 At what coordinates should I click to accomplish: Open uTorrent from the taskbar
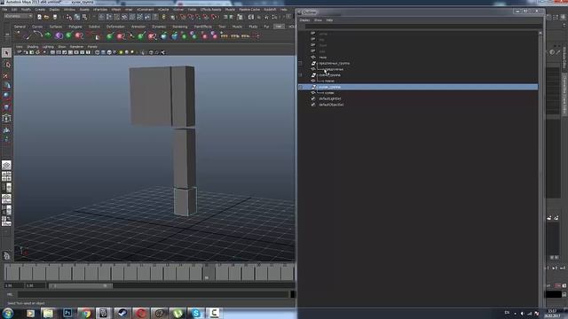(177, 313)
